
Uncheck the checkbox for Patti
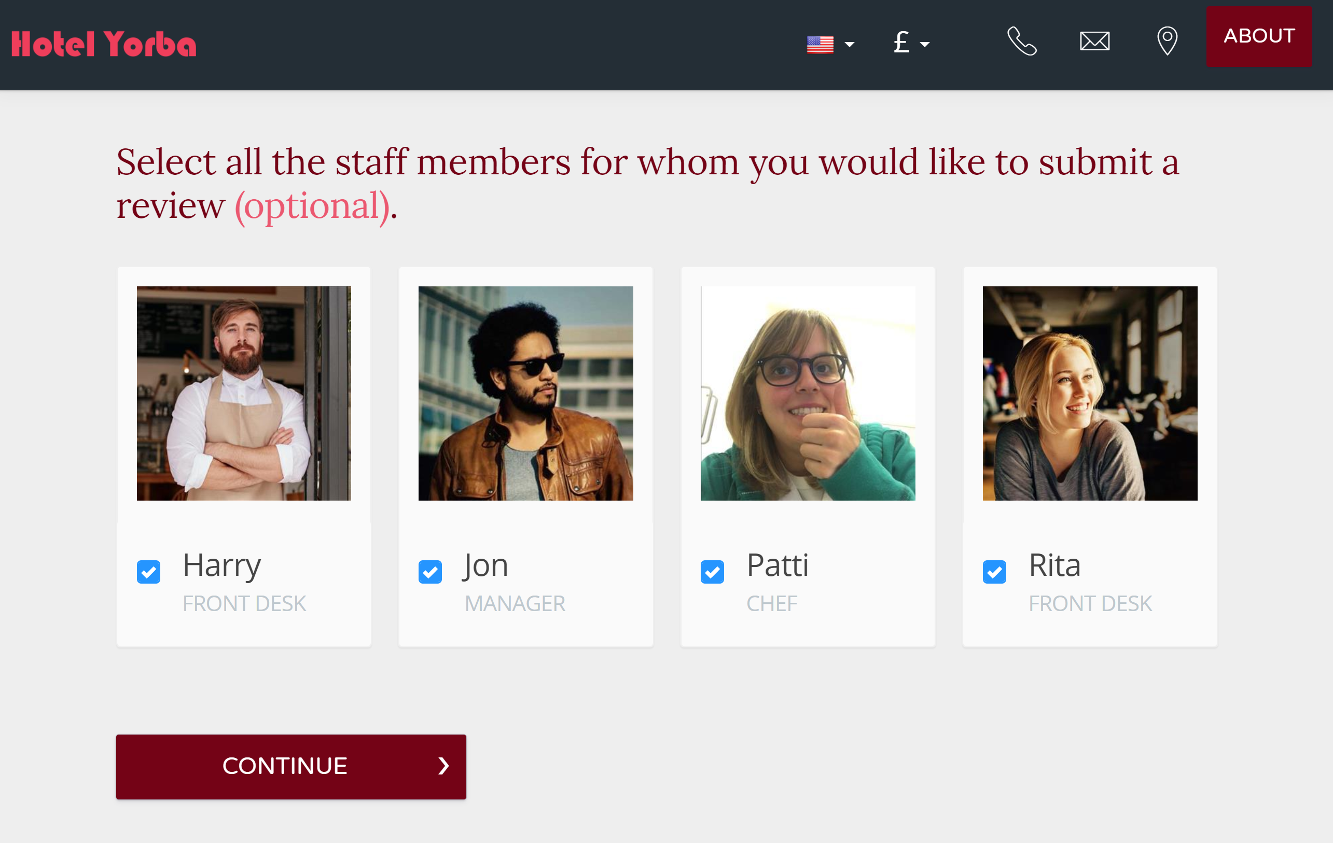(713, 570)
